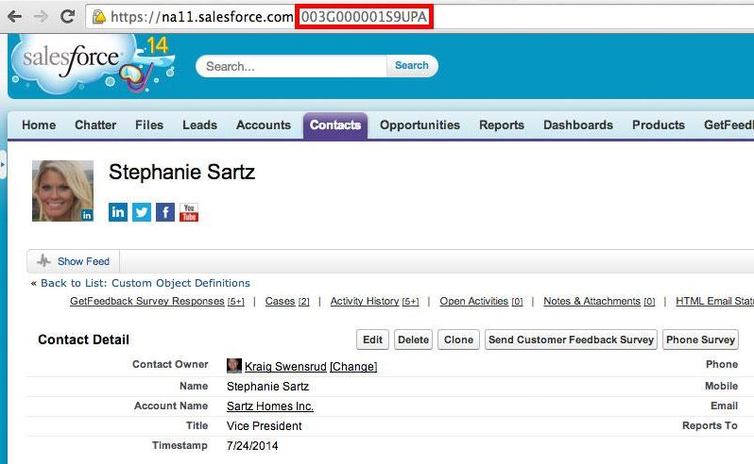Open the Dashboards tab
Image resolution: width=754 pixels, height=464 pixels.
pyautogui.click(x=578, y=124)
